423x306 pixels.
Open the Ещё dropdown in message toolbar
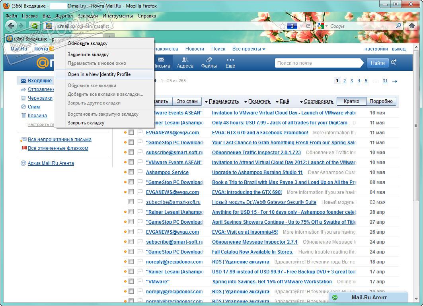283,101
